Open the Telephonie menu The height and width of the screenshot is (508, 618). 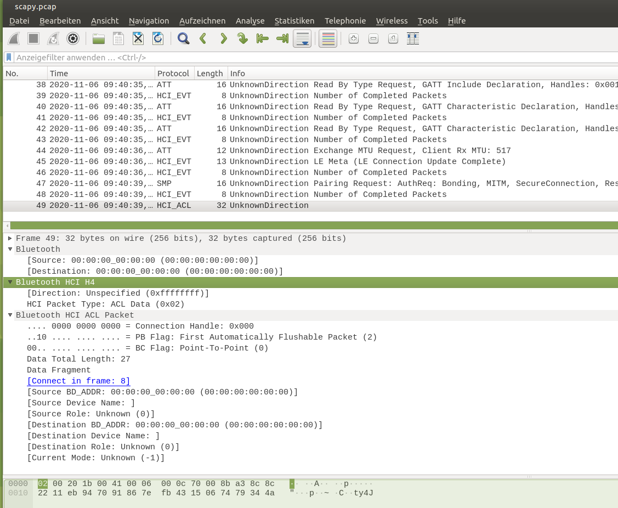[345, 20]
